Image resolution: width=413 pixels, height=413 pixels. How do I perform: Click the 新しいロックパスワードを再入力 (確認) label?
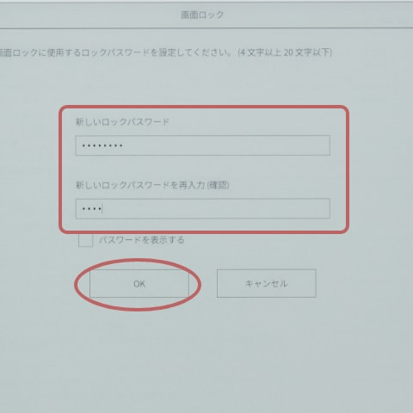click(x=152, y=185)
